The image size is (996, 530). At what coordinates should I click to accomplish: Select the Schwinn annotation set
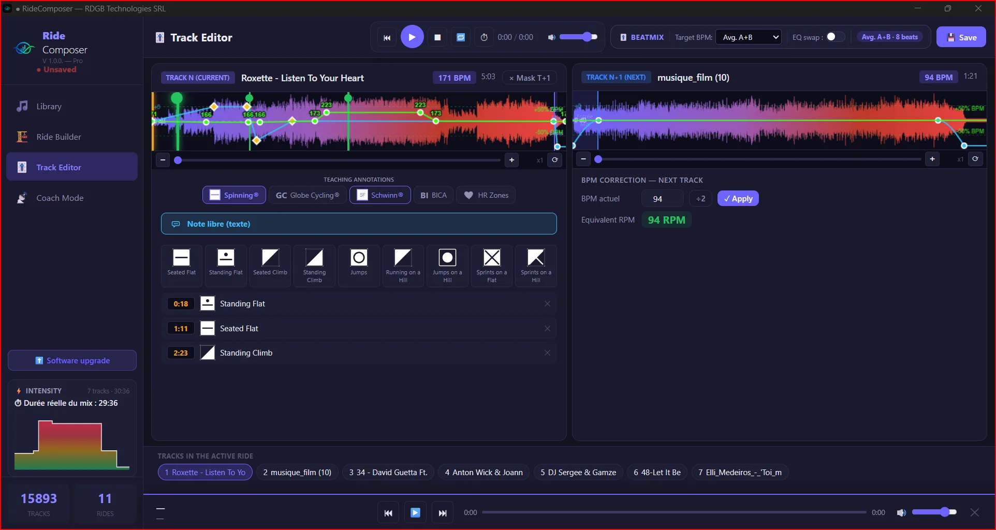coord(380,195)
